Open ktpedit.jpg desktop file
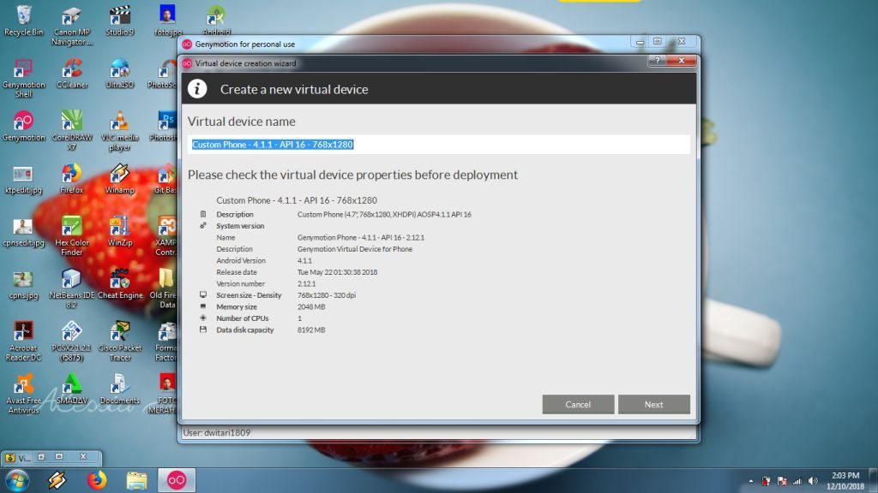 (23, 179)
